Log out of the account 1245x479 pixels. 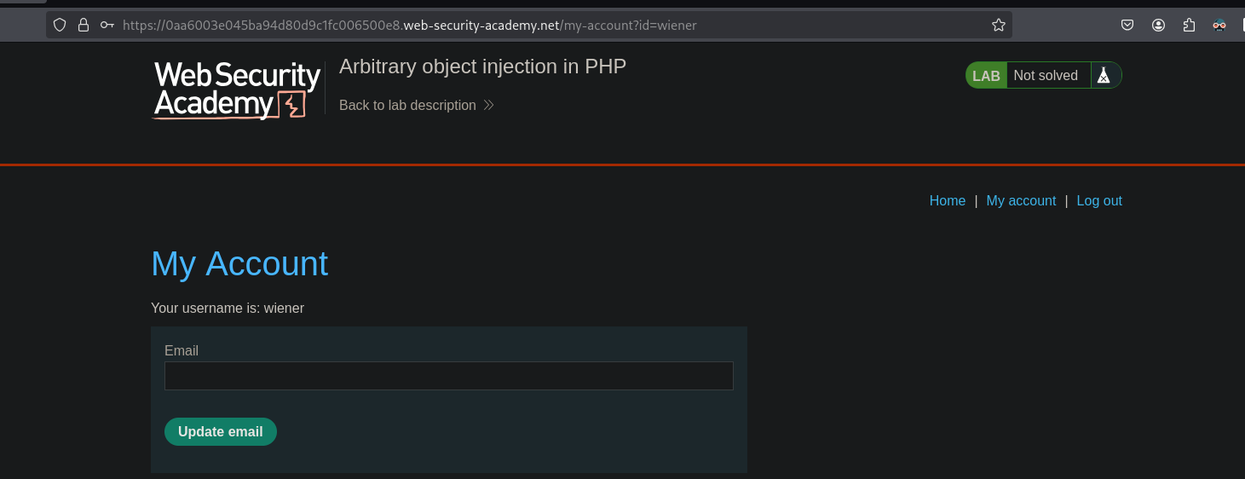tap(1099, 201)
